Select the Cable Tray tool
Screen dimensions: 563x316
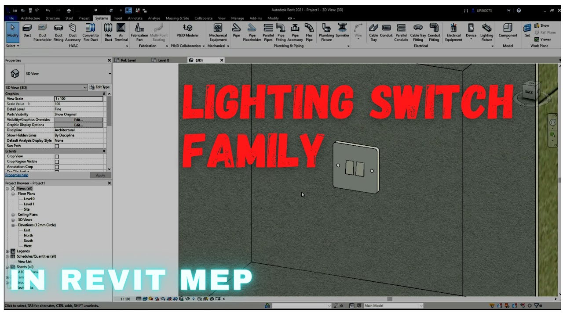click(x=373, y=32)
